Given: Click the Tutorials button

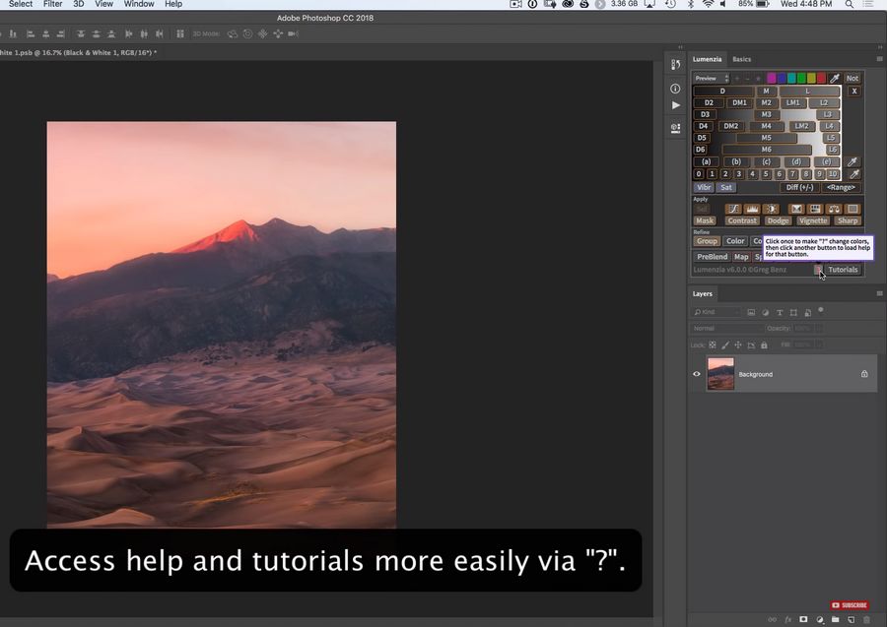Looking at the screenshot, I should coord(843,270).
